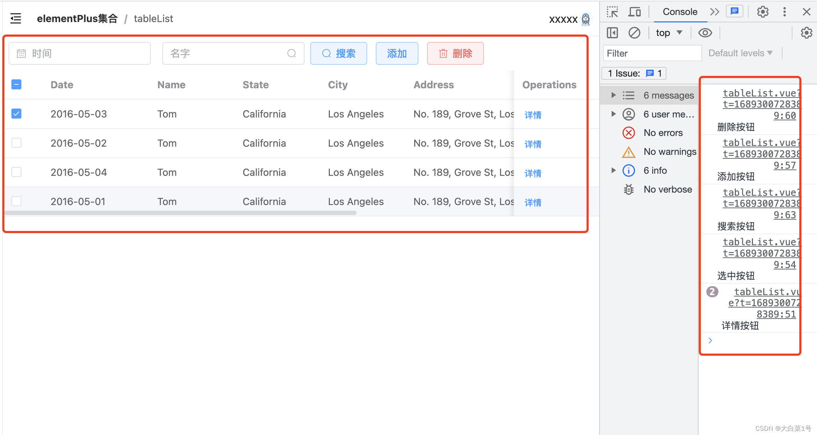Create a live expression via eye icon
The height and width of the screenshot is (435, 817).
705,33
